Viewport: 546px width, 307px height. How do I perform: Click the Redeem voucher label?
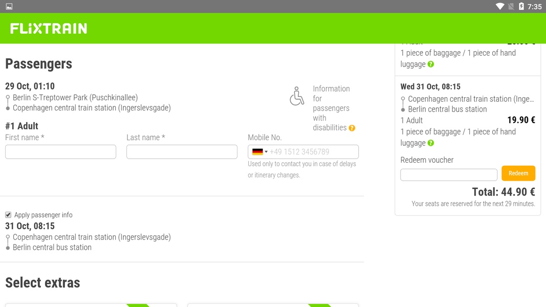tap(427, 160)
